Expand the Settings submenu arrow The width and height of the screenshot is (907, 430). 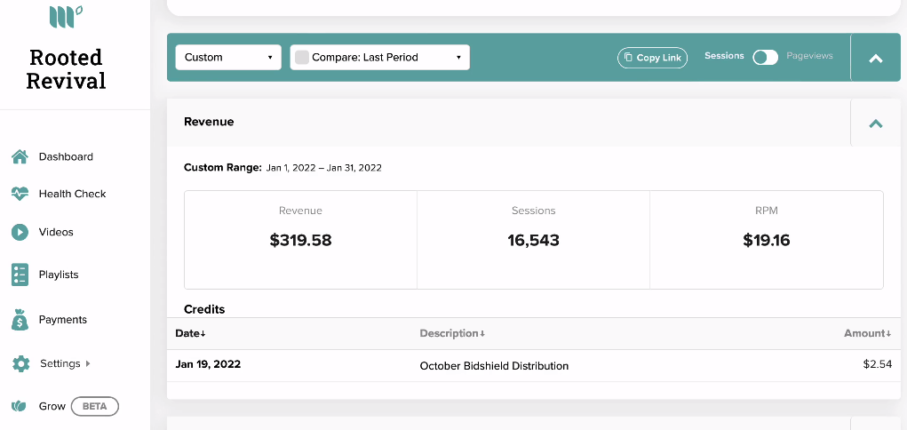coord(88,363)
